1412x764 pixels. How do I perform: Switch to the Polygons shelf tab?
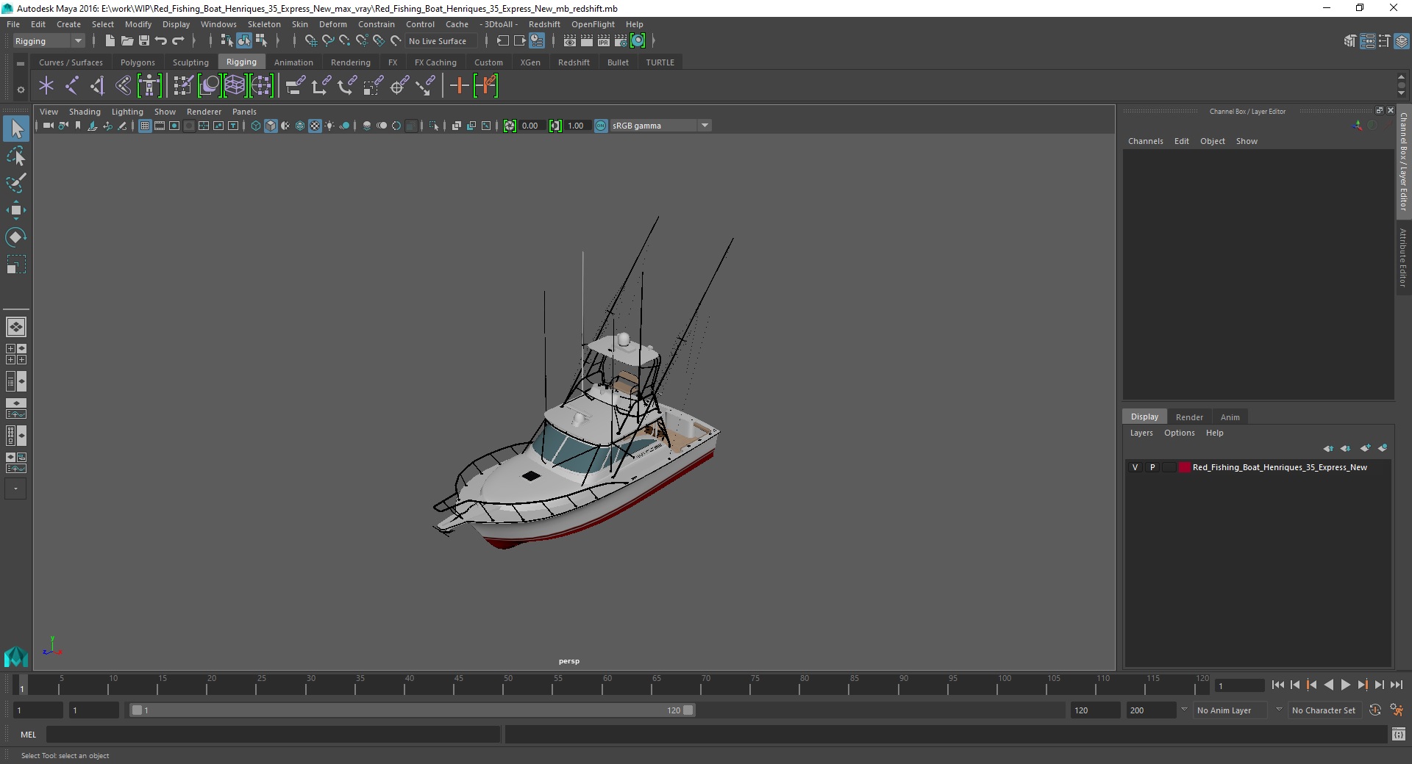pyautogui.click(x=138, y=62)
